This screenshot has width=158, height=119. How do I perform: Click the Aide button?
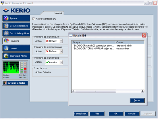click(x=97, y=114)
